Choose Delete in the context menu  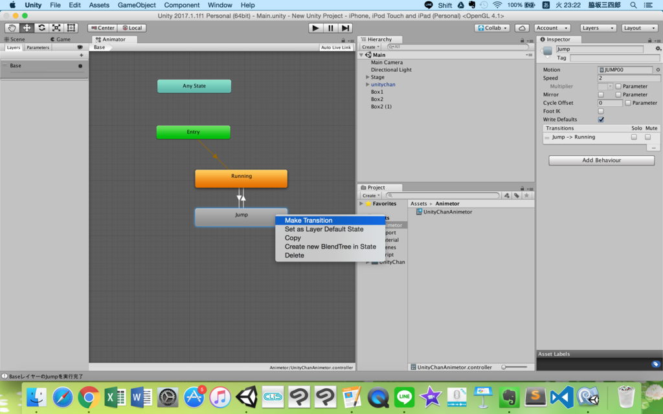(330, 255)
